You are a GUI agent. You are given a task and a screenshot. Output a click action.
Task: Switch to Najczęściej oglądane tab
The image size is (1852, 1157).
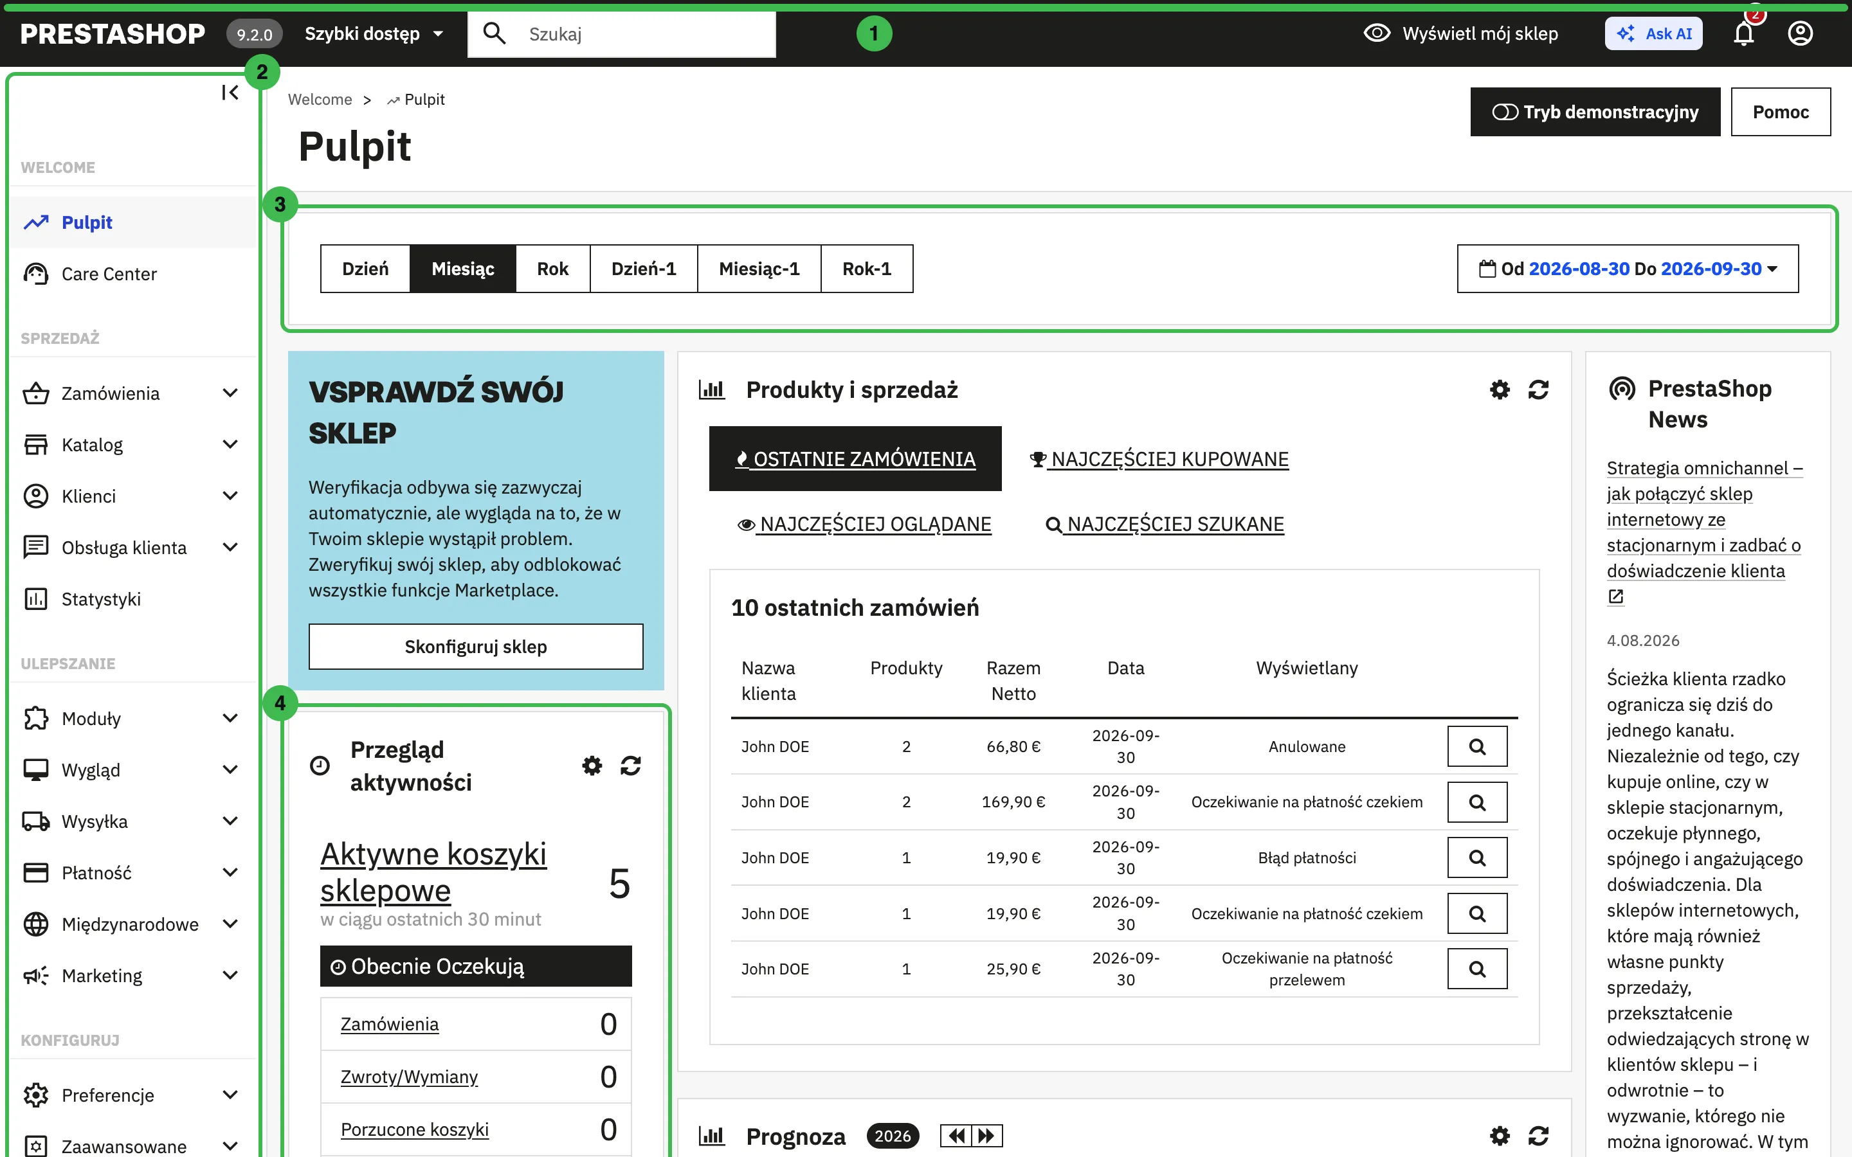pyautogui.click(x=864, y=524)
